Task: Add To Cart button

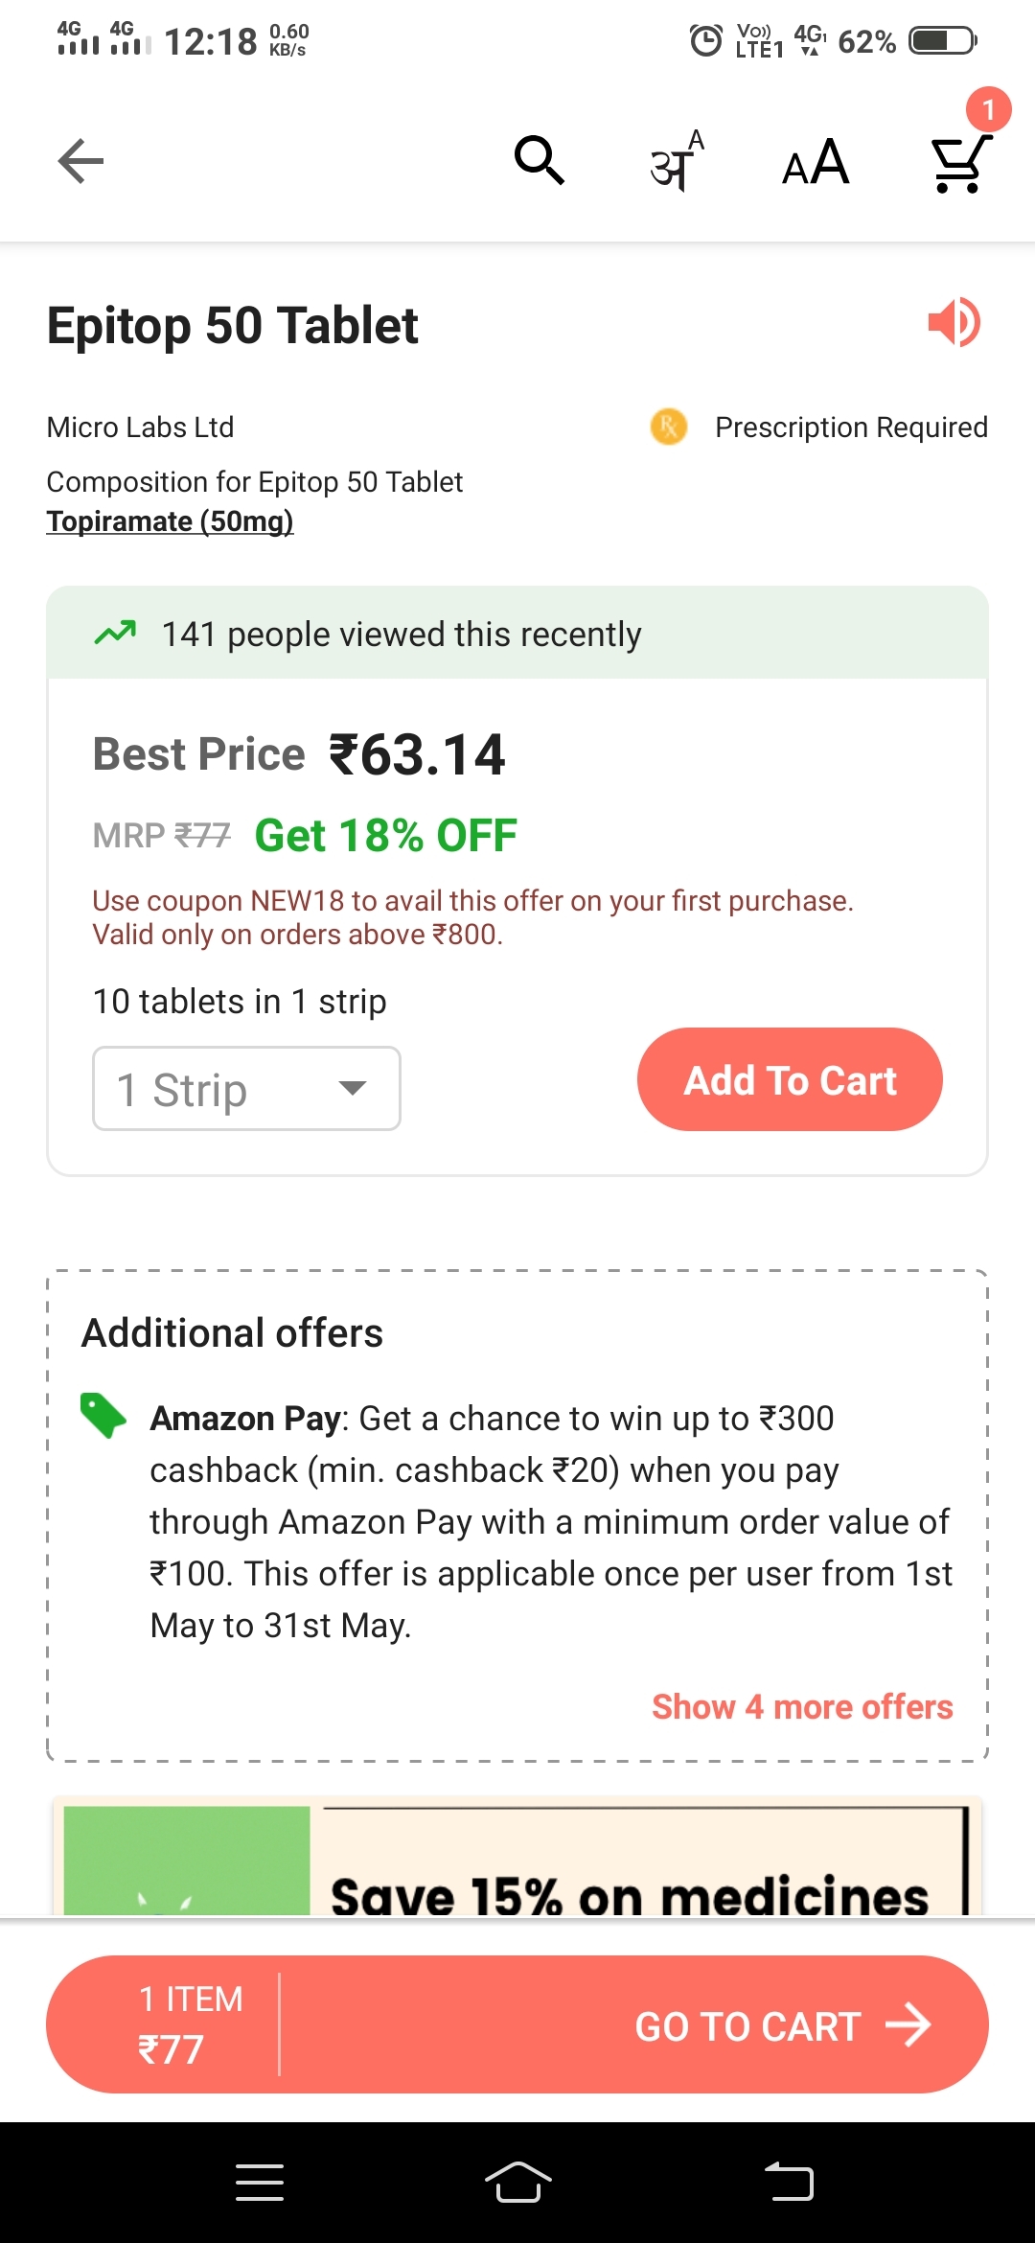Action: point(790,1079)
